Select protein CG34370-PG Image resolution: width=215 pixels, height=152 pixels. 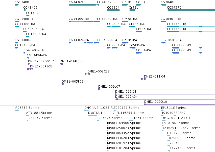click(x=182, y=45)
